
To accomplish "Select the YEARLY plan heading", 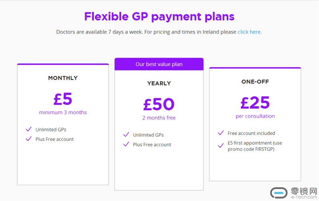I will point(159,83).
